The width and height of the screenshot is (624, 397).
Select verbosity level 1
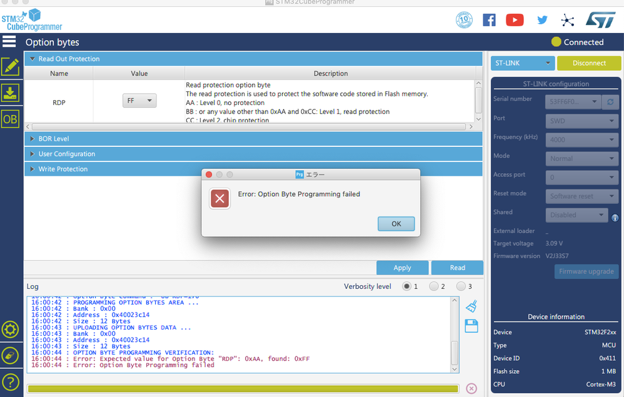click(x=406, y=286)
